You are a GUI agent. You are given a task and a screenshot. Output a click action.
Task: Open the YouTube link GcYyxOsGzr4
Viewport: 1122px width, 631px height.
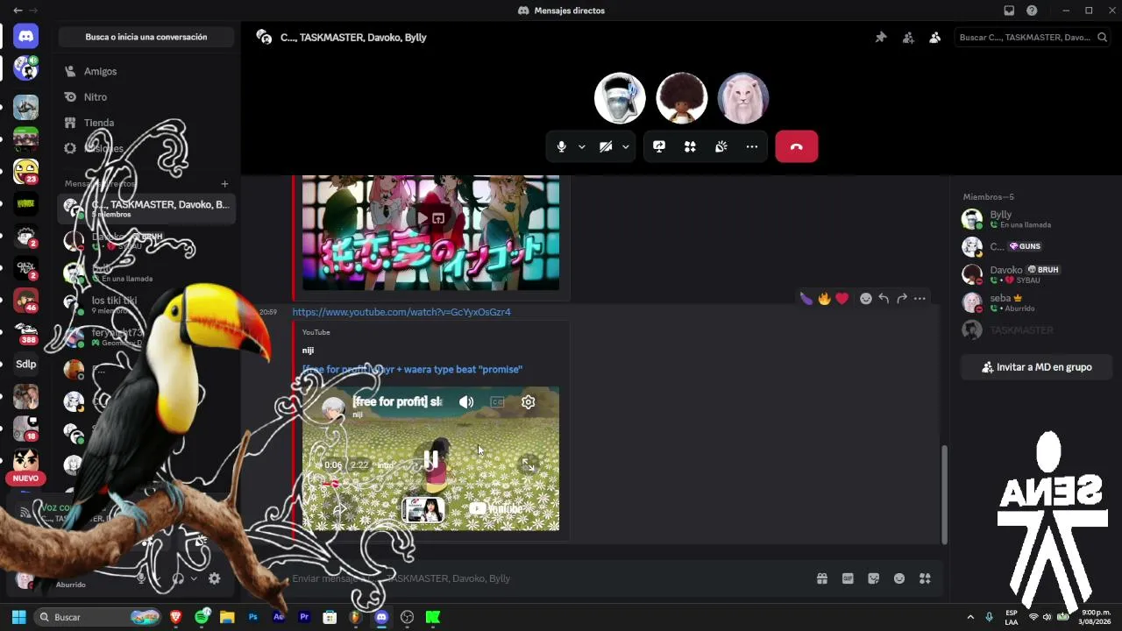tap(401, 312)
